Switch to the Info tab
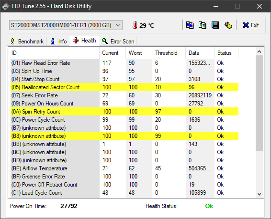This screenshot has width=271, height=219. click(58, 42)
